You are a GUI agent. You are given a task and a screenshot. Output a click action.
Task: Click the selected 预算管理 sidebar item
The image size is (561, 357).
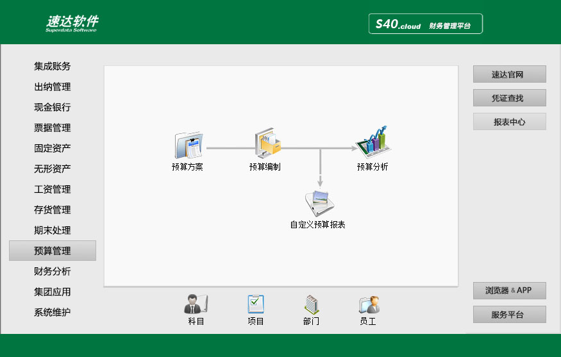pyautogui.click(x=53, y=251)
